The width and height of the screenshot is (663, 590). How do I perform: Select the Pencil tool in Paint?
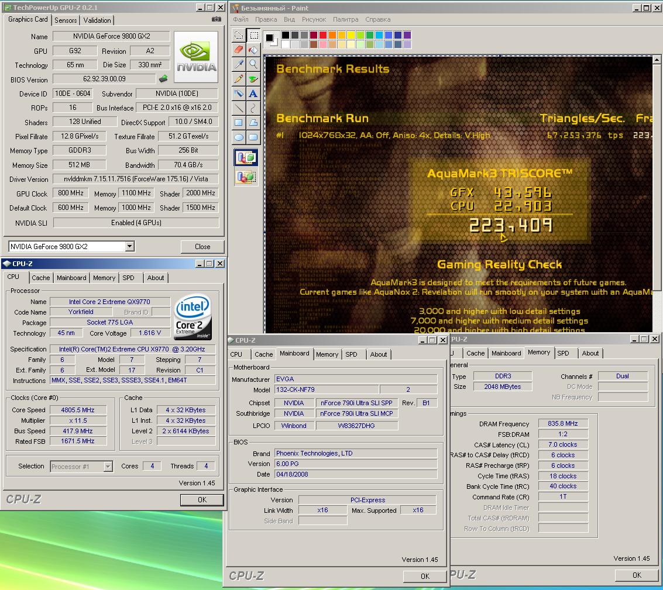239,78
